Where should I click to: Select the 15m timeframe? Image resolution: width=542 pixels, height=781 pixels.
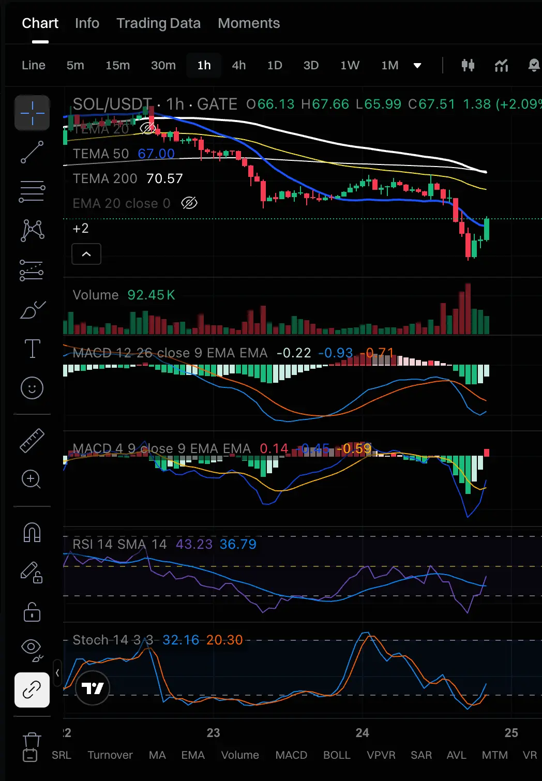tap(118, 65)
